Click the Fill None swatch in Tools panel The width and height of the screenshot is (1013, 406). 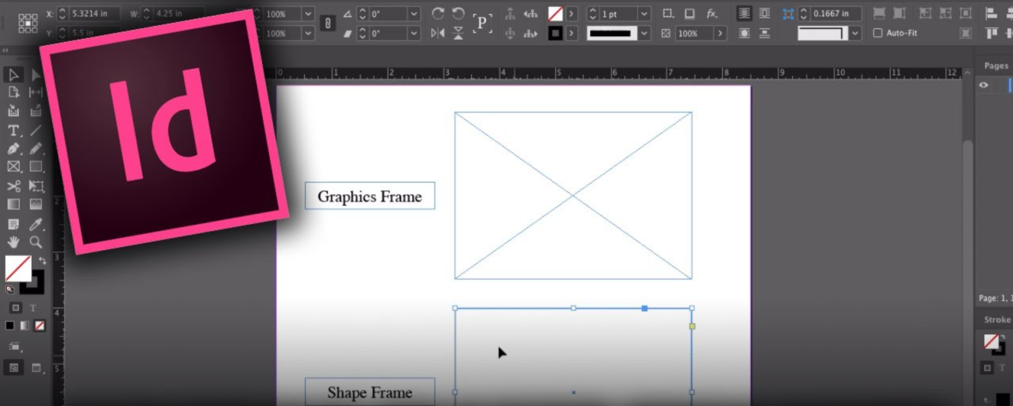pos(18,268)
